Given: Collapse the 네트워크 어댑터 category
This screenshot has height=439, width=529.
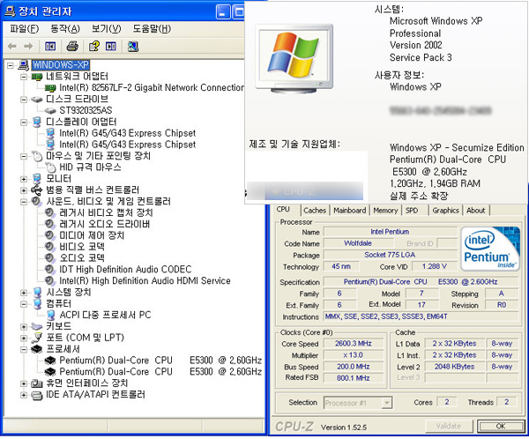Looking at the screenshot, I should click(x=23, y=77).
